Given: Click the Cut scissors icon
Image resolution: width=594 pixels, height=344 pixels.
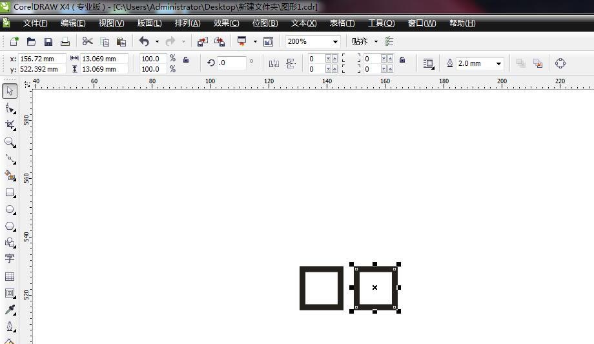Looking at the screenshot, I should [x=88, y=41].
